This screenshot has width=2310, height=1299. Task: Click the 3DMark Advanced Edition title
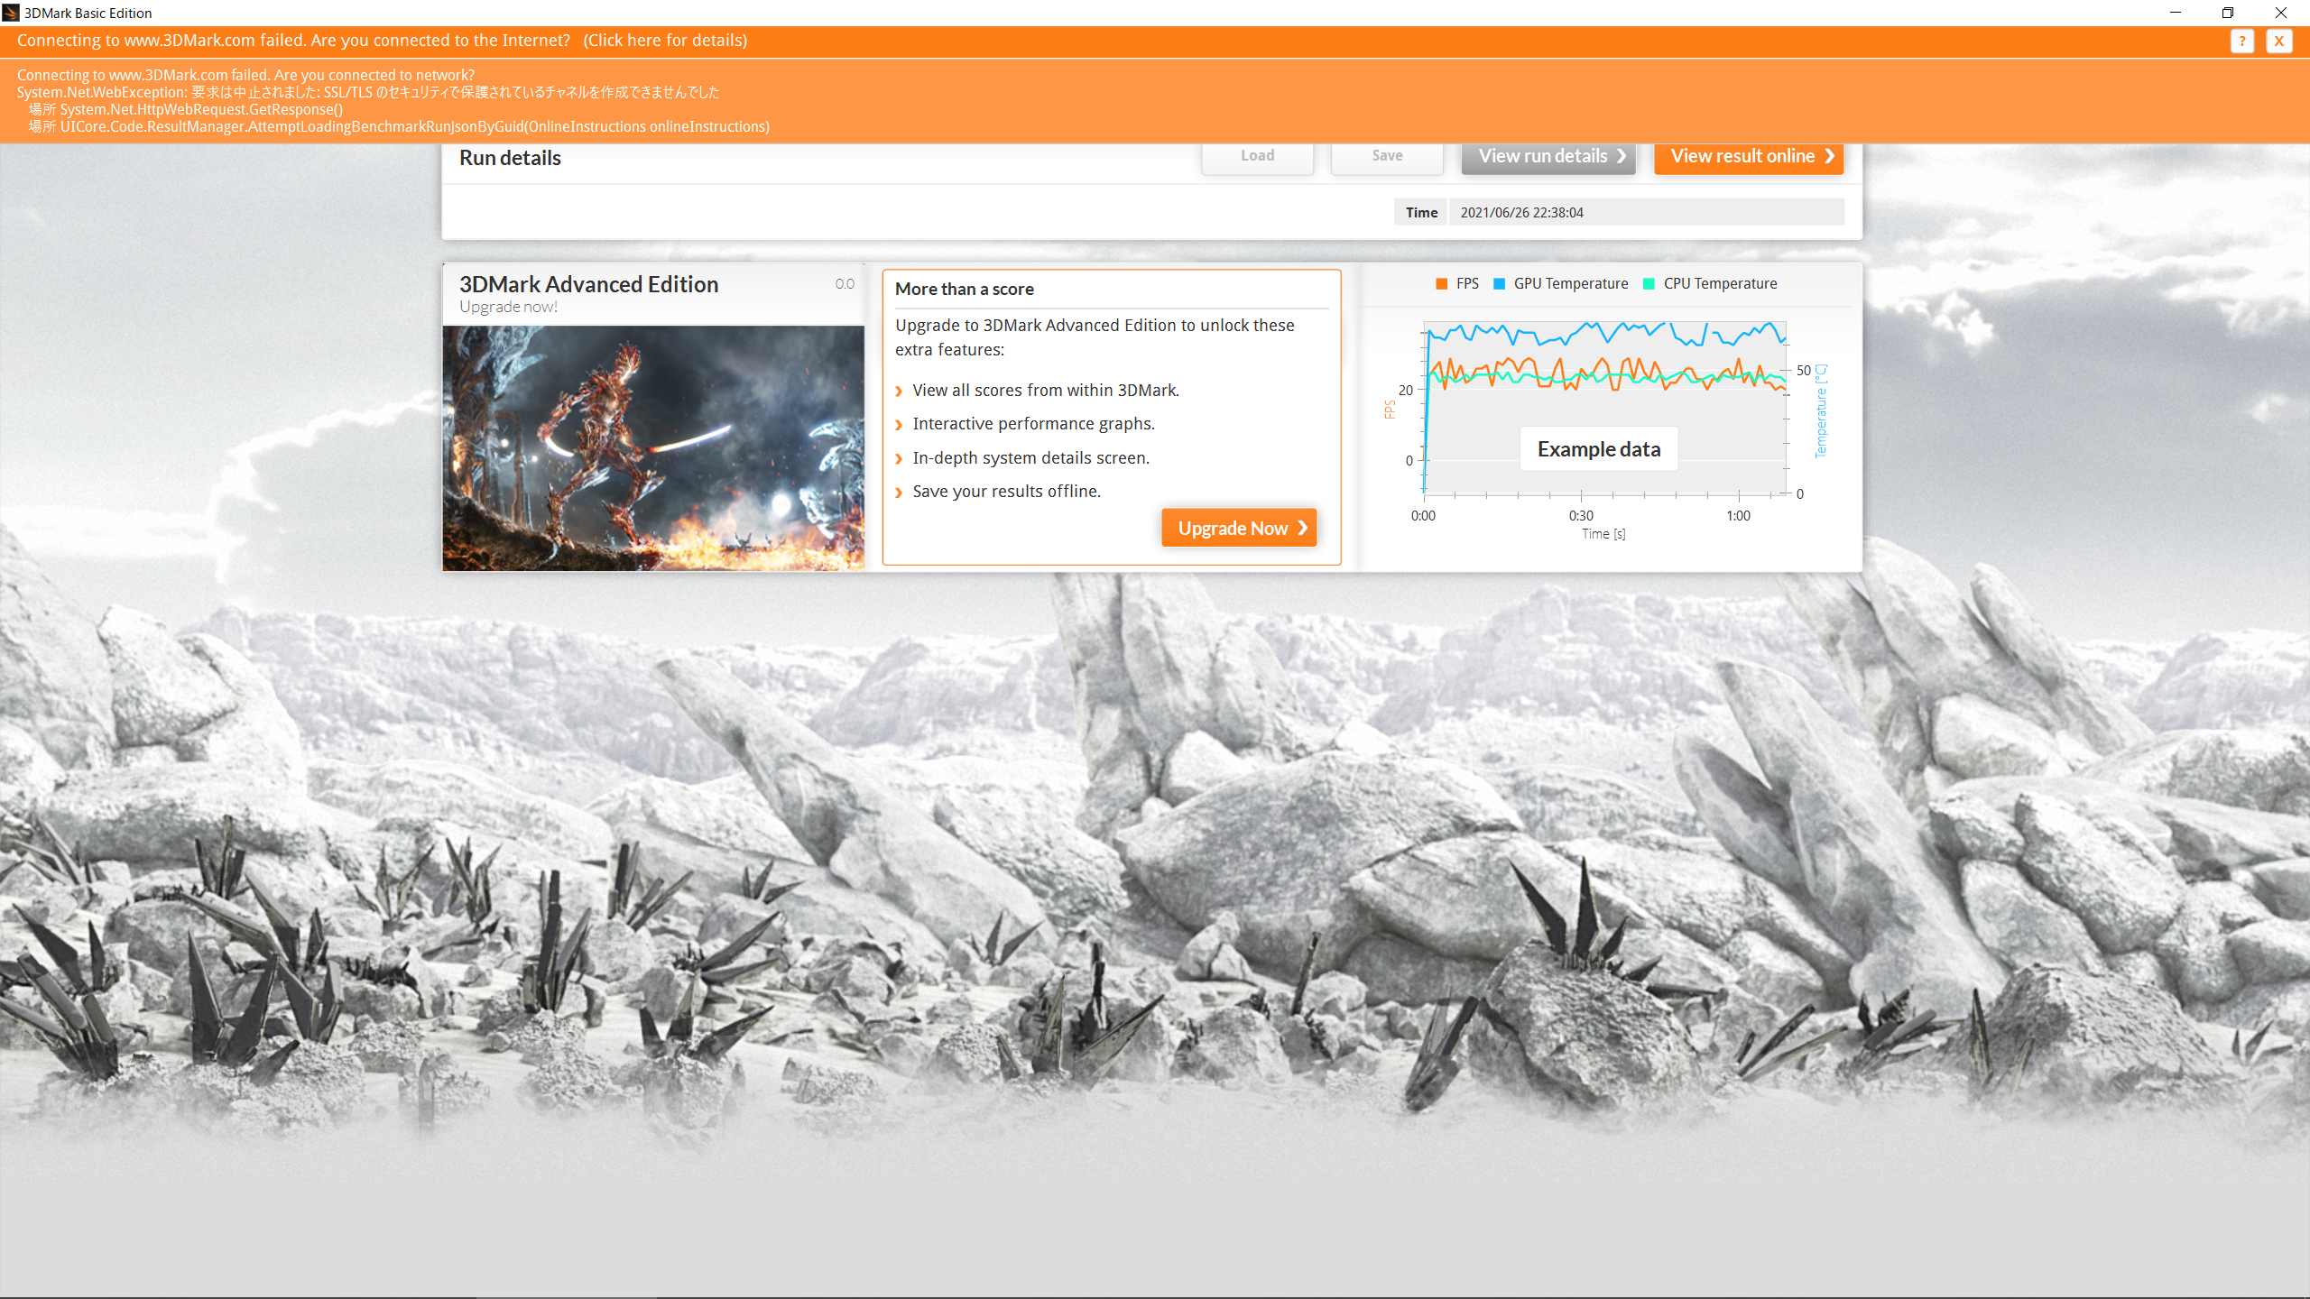tap(588, 284)
